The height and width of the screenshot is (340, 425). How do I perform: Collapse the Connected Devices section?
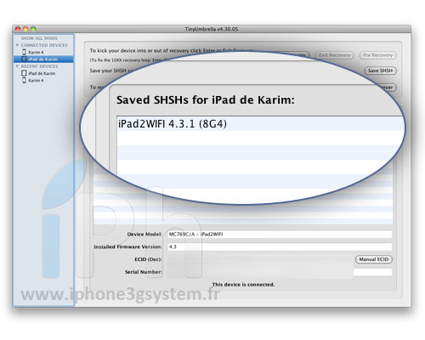17,45
